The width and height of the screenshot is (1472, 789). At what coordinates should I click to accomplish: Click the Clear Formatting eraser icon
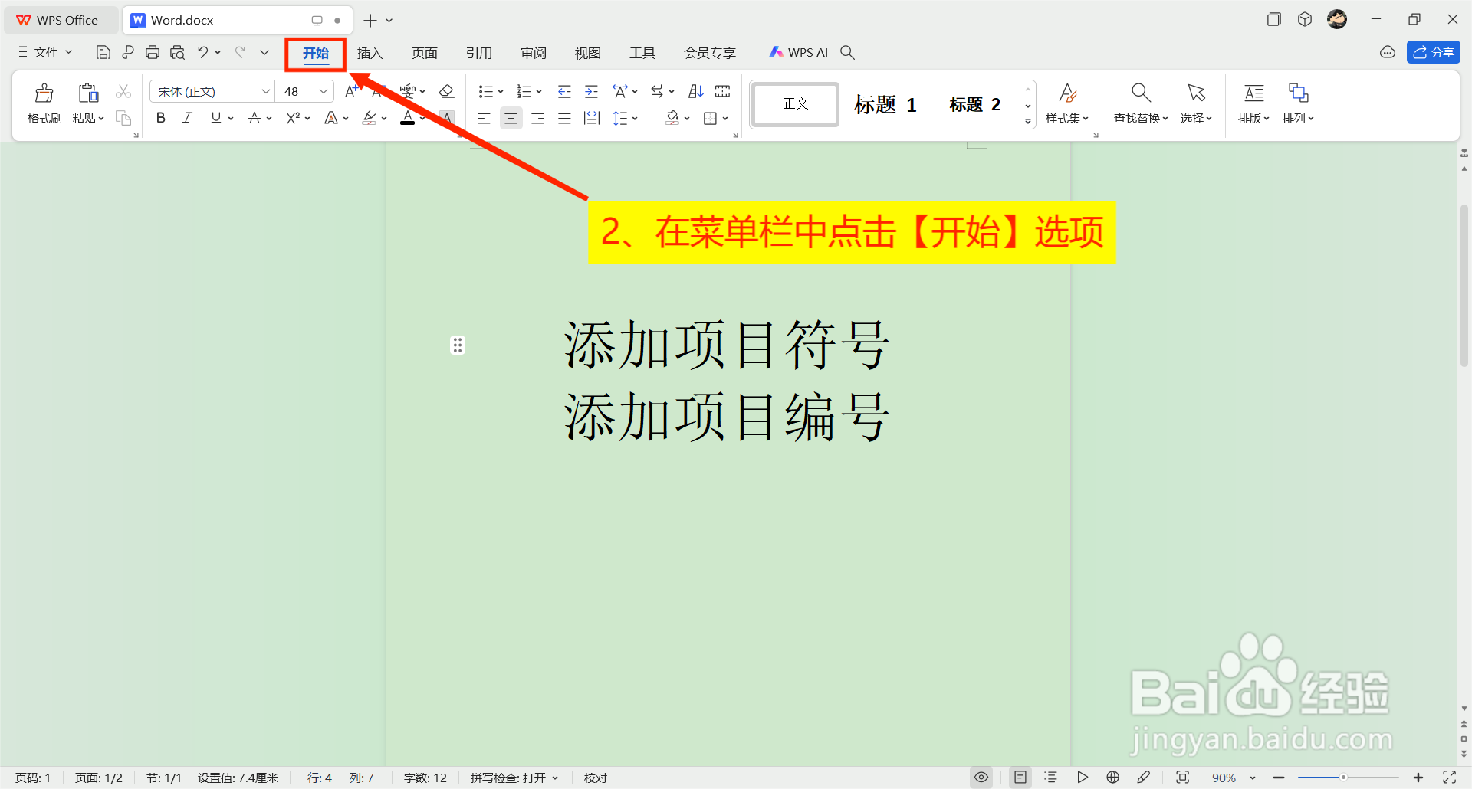click(x=447, y=92)
